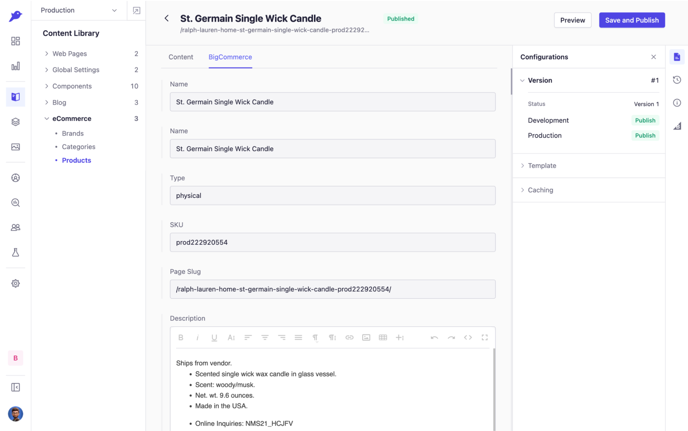Image resolution: width=688 pixels, height=431 pixels.
Task: Apply italic formatting in Description editor
Action: [198, 338]
